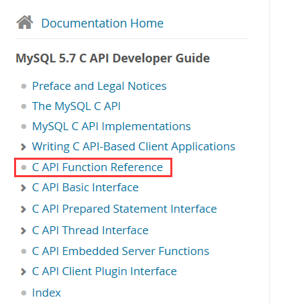
Task: Expand C API Basic Interface chevron
Action: [x=23, y=188]
